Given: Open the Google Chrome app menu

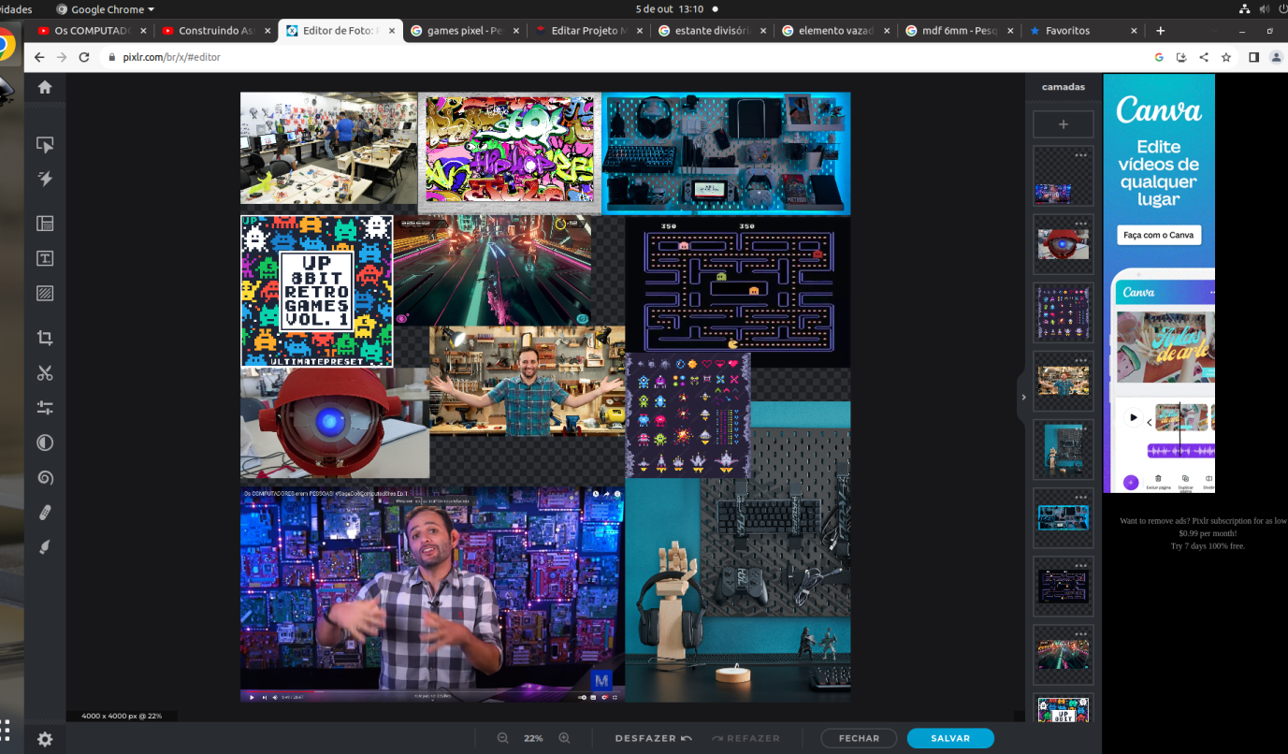Looking at the screenshot, I should (x=106, y=9).
